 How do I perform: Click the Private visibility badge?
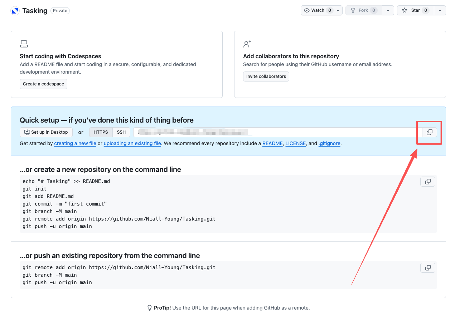(x=60, y=11)
